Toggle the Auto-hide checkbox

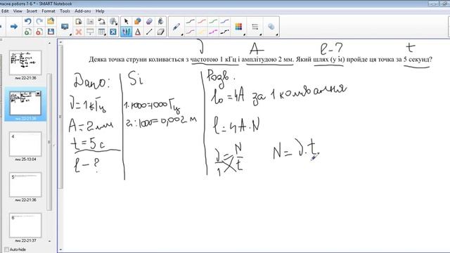6,249
